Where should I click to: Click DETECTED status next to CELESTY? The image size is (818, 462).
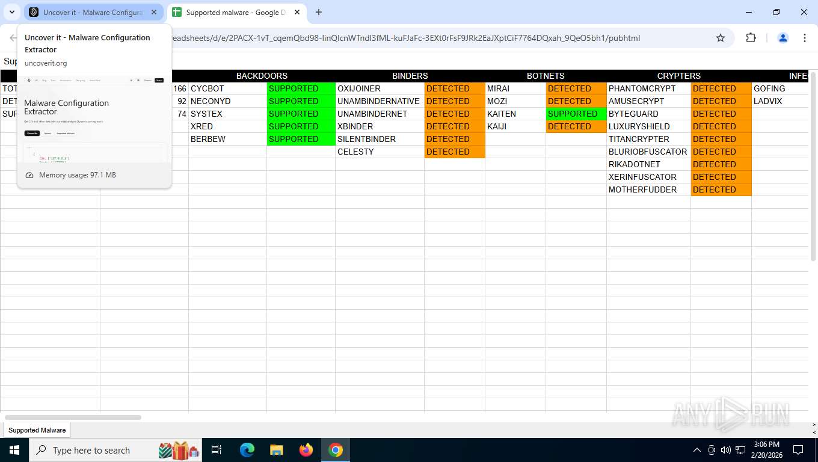point(455,152)
